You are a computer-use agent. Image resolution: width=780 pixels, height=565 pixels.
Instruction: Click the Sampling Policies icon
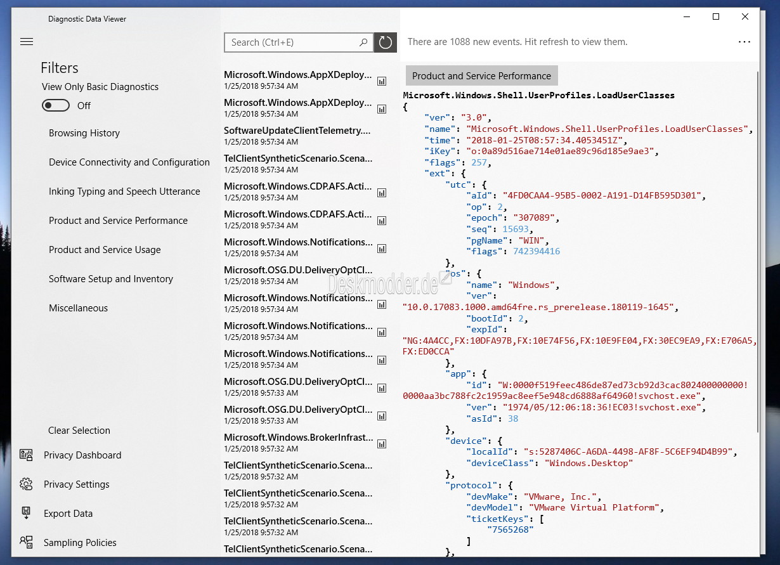26,542
